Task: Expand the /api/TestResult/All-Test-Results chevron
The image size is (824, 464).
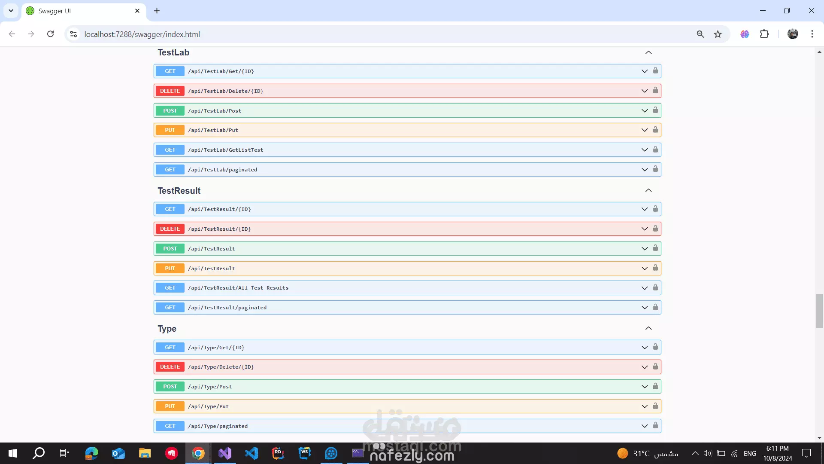Action: click(644, 288)
